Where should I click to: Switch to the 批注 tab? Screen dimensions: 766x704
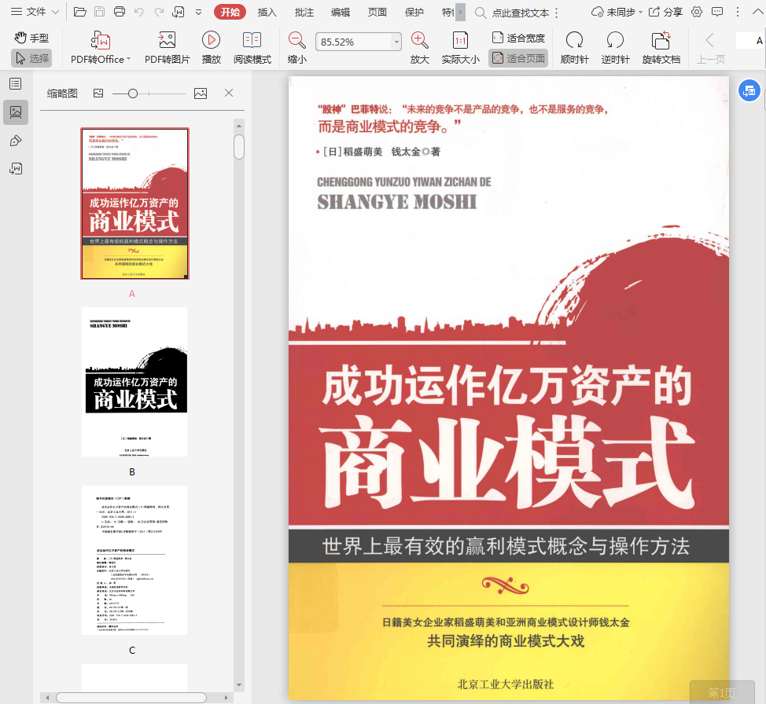(x=304, y=13)
